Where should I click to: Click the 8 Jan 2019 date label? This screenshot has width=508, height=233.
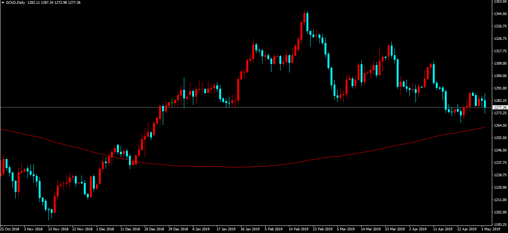tap(201, 229)
